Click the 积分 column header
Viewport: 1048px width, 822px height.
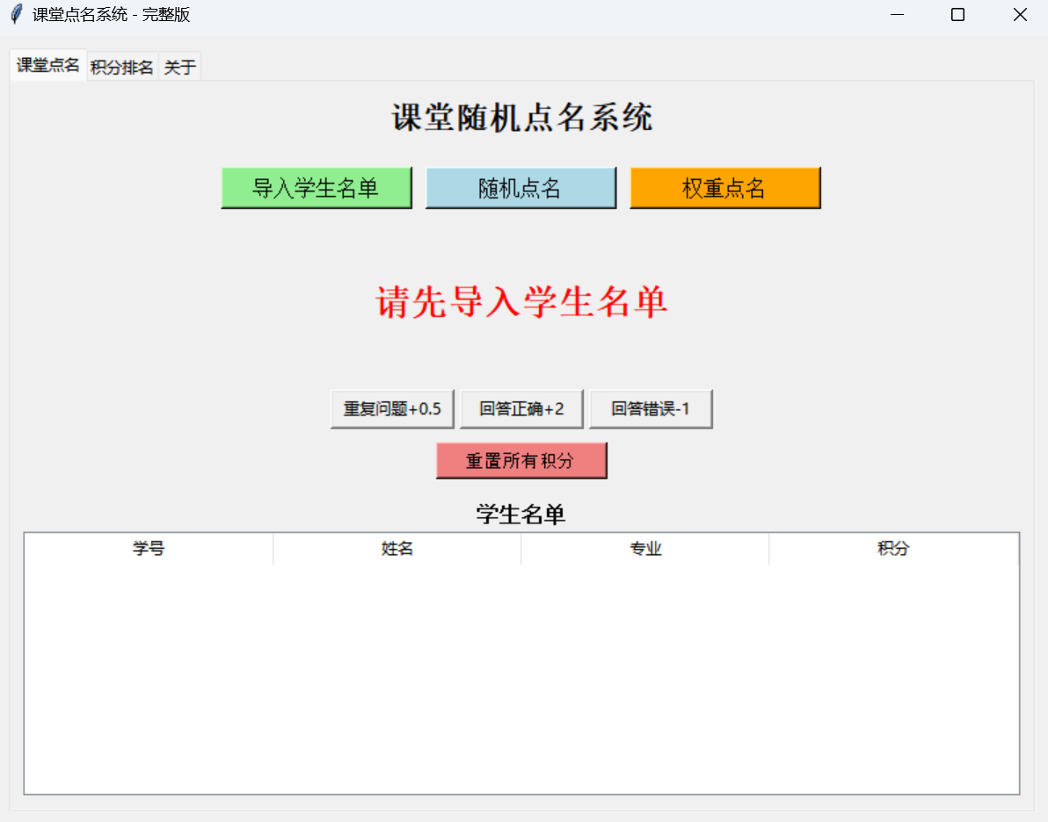pyautogui.click(x=893, y=549)
